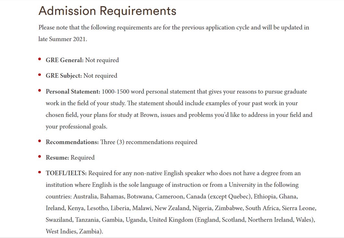Click the red bullet beside GRE General
The image size is (344, 238).
pos(40,59)
